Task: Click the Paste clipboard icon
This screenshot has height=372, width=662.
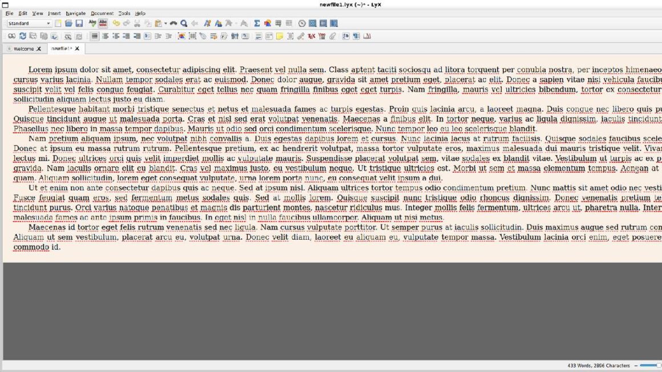Action: pos(158,23)
